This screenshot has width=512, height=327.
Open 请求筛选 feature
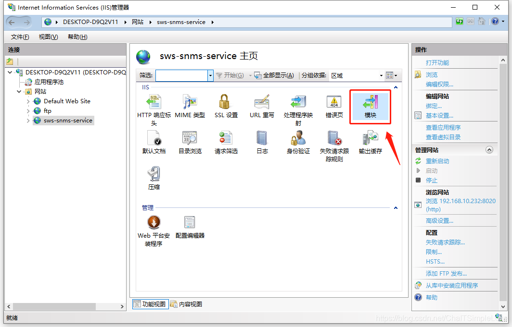coord(226,142)
